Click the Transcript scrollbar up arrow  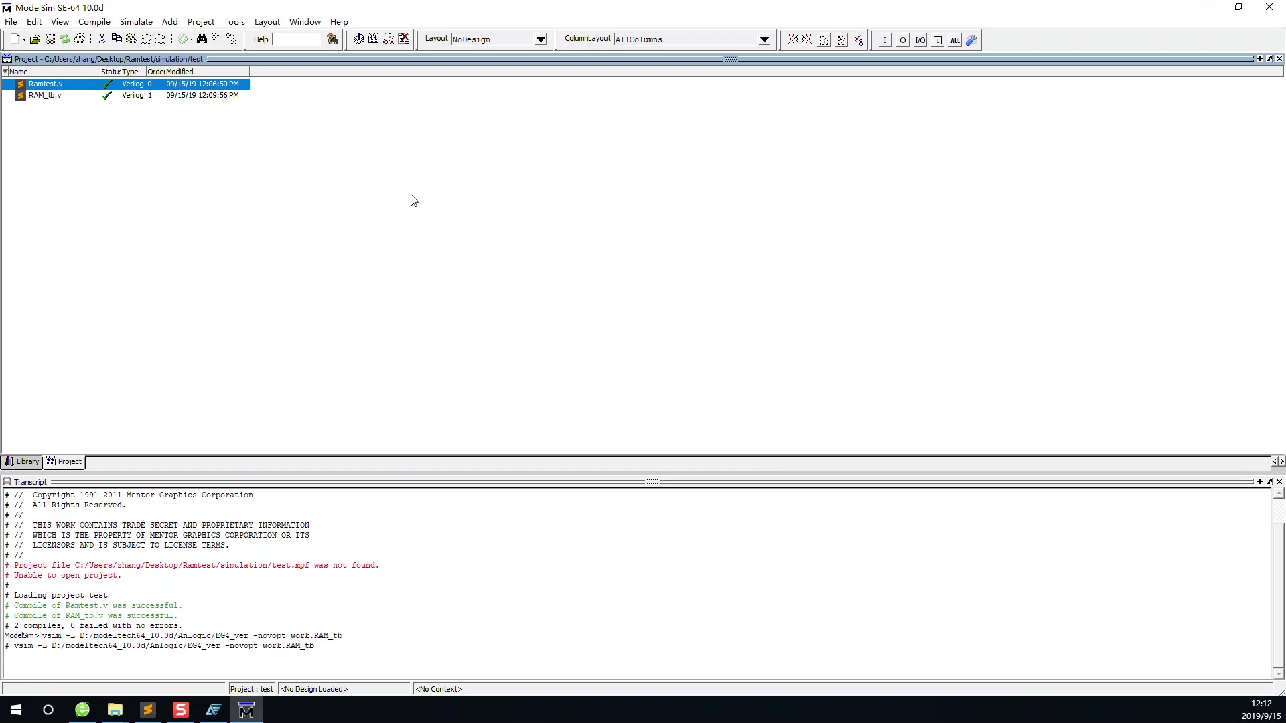click(x=1279, y=494)
